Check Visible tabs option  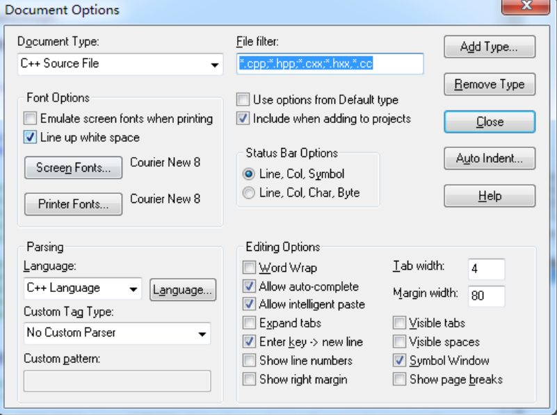[x=399, y=323]
